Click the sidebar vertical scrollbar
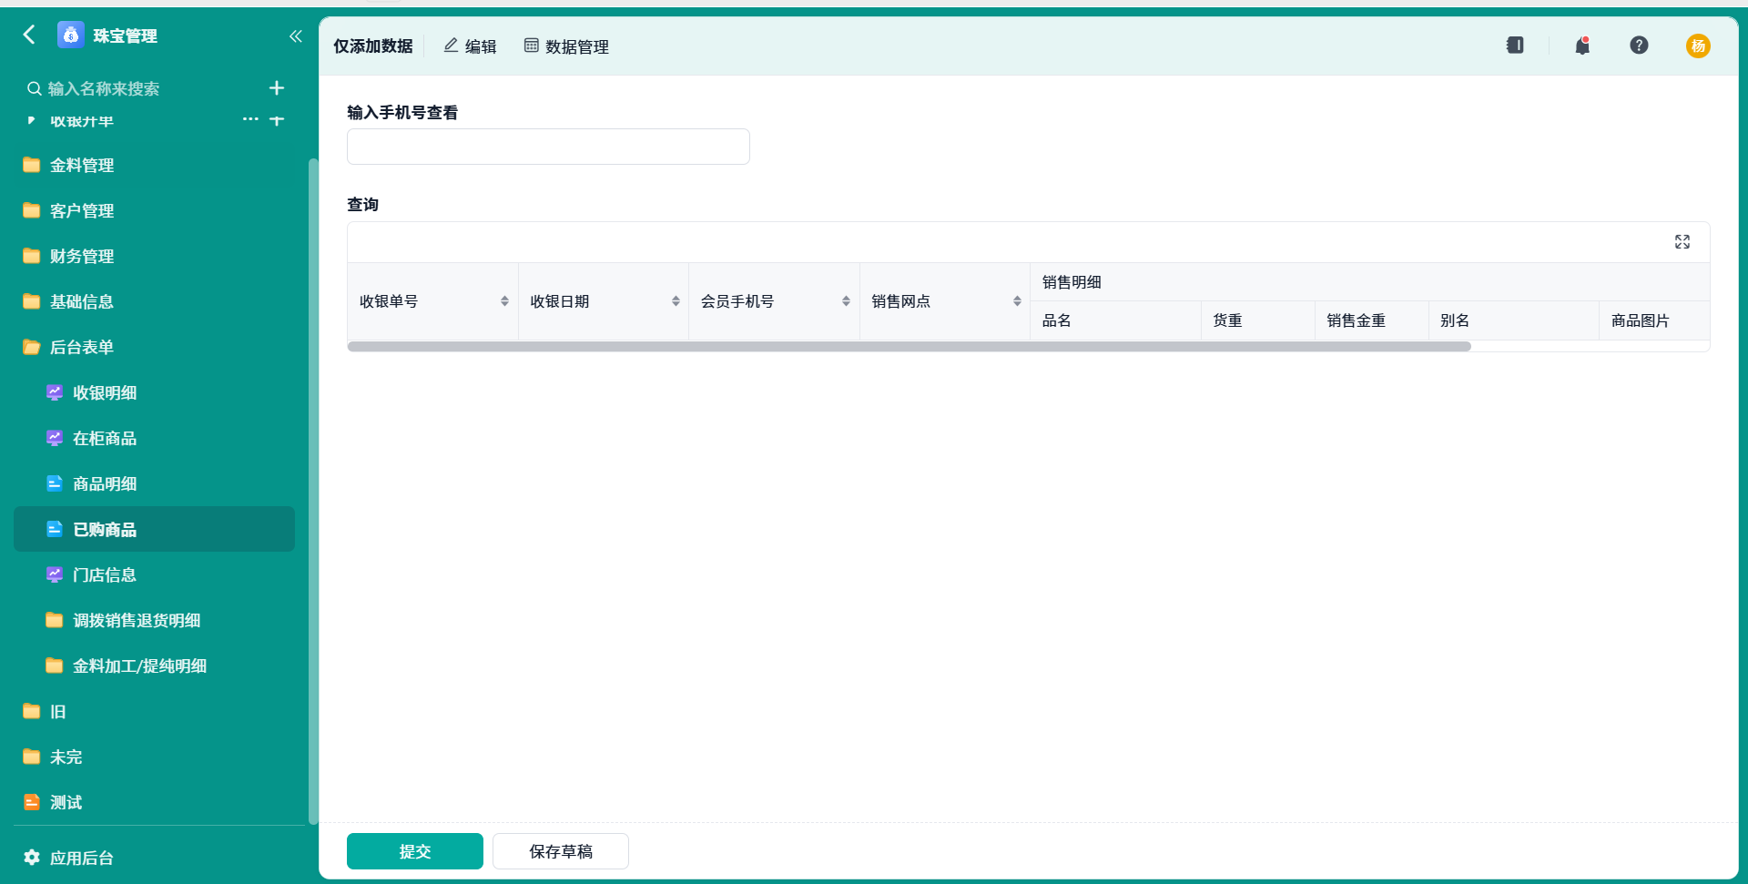Image resolution: width=1748 pixels, height=884 pixels. point(313,492)
